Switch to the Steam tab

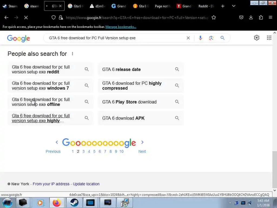[10, 6]
